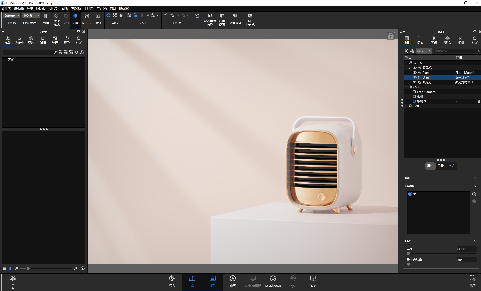Select the 无 render layer radio button
Viewport: 481px width, 291px height.
coord(410,194)
